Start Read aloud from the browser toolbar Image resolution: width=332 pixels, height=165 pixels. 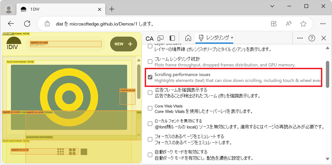point(288,24)
